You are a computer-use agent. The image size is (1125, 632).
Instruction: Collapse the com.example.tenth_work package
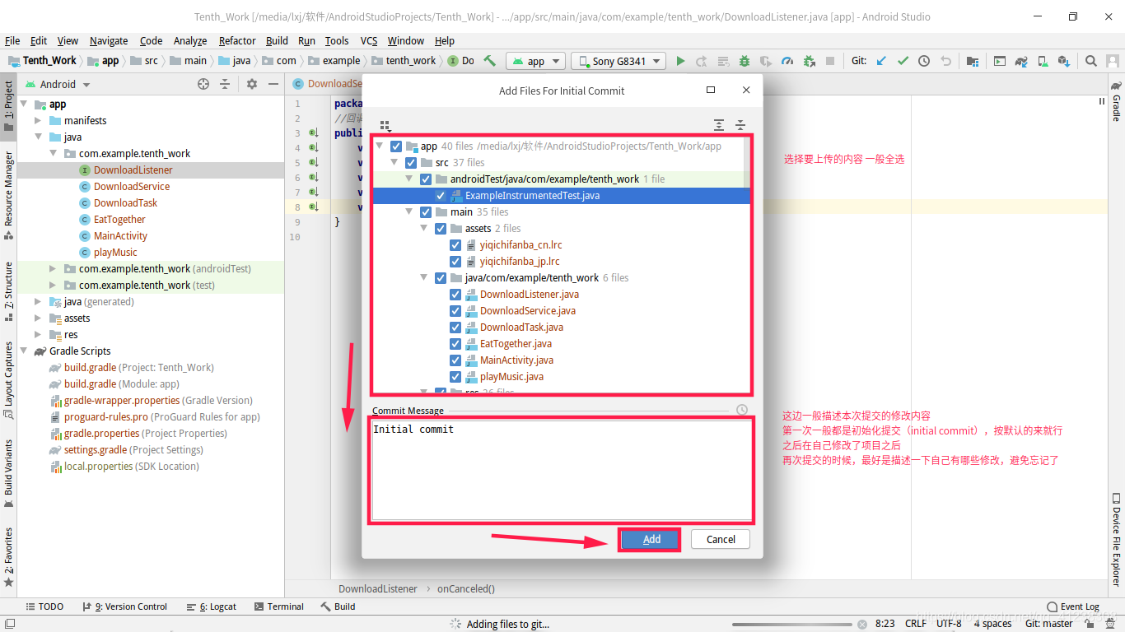coord(53,154)
